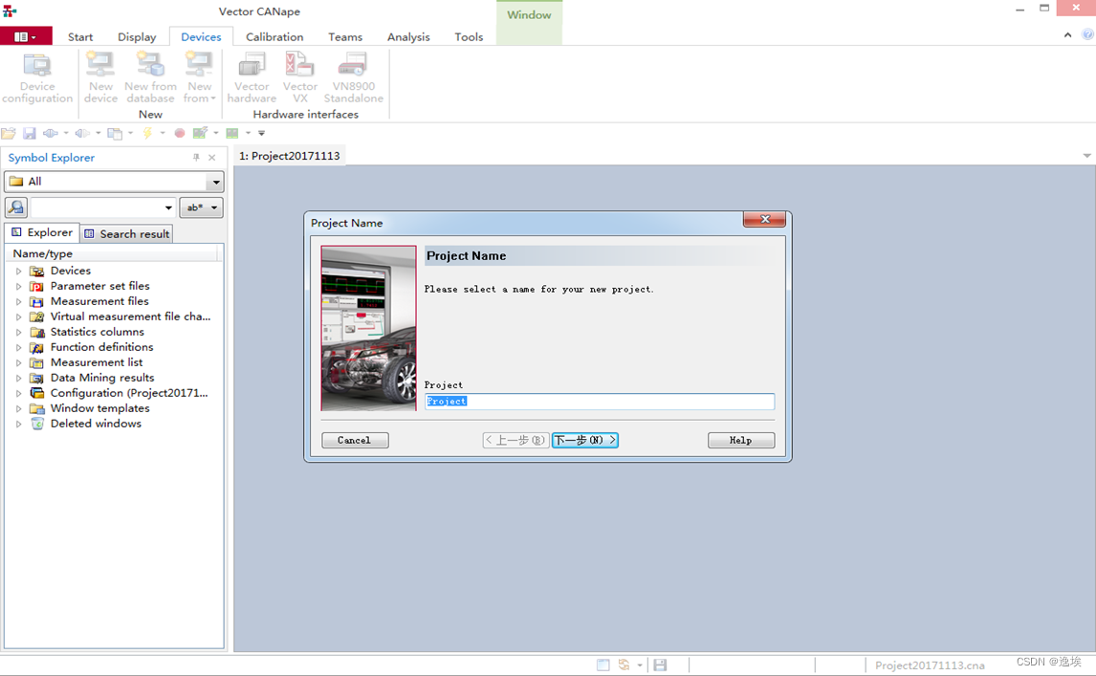The width and height of the screenshot is (1096, 676).
Task: Open the New from dropdown in ribbon
Action: pos(199,78)
